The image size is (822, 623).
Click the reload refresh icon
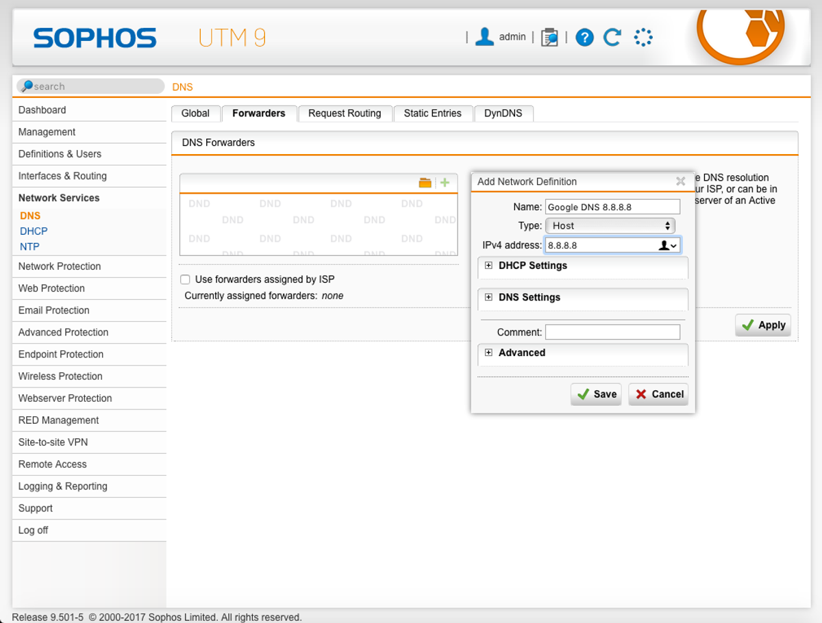(612, 37)
